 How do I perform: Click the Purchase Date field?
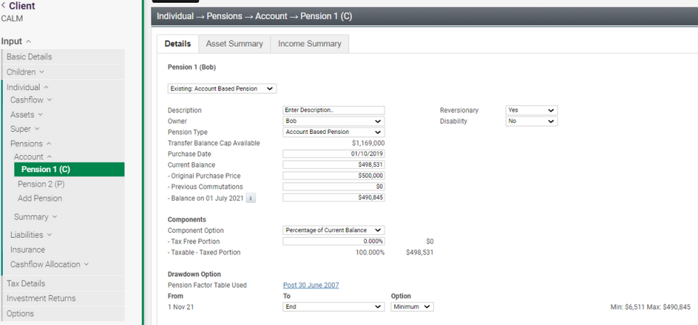(333, 154)
